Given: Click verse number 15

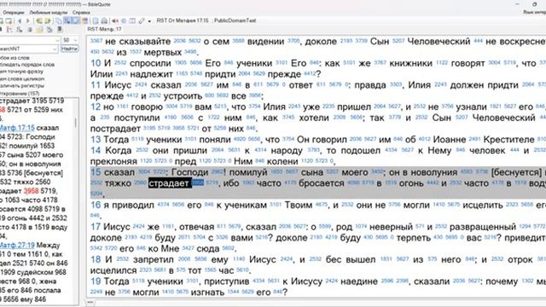Looking at the screenshot, I should (x=96, y=172).
